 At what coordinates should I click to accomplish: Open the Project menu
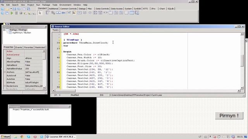pos(31,5)
